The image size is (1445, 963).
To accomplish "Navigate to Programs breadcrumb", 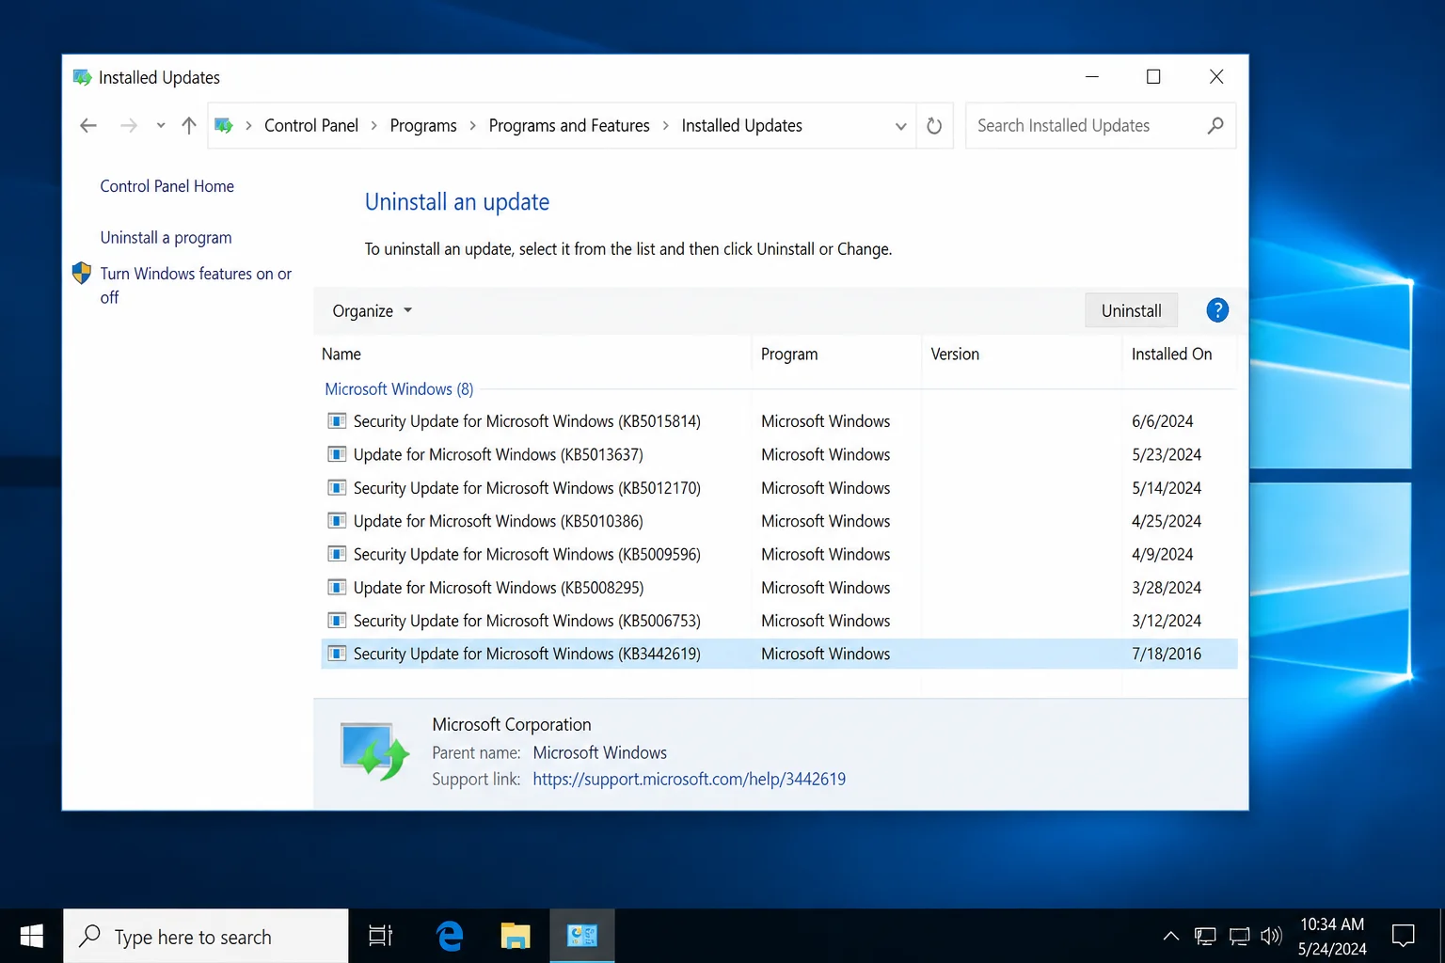I will tap(423, 126).
